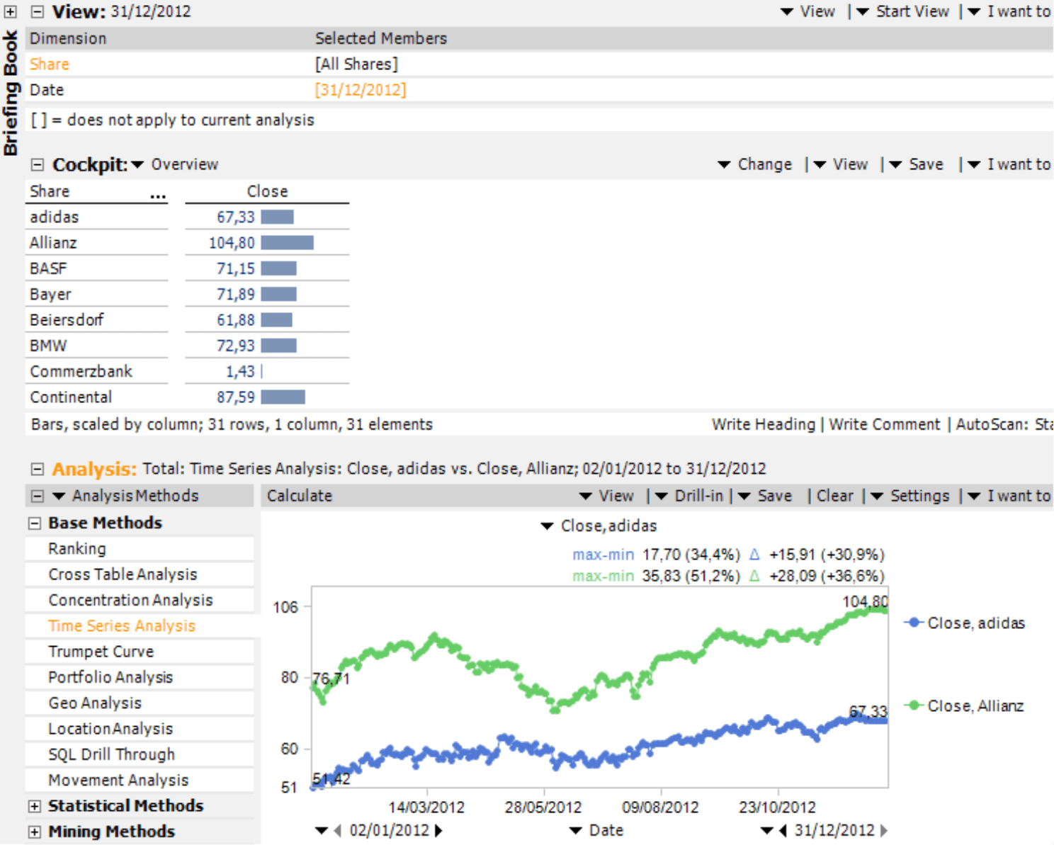The image size is (1054, 845).
Task: Open the Cockpit Overview dropdown
Action: [137, 165]
